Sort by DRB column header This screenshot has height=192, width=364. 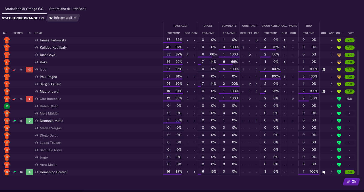[293, 33]
